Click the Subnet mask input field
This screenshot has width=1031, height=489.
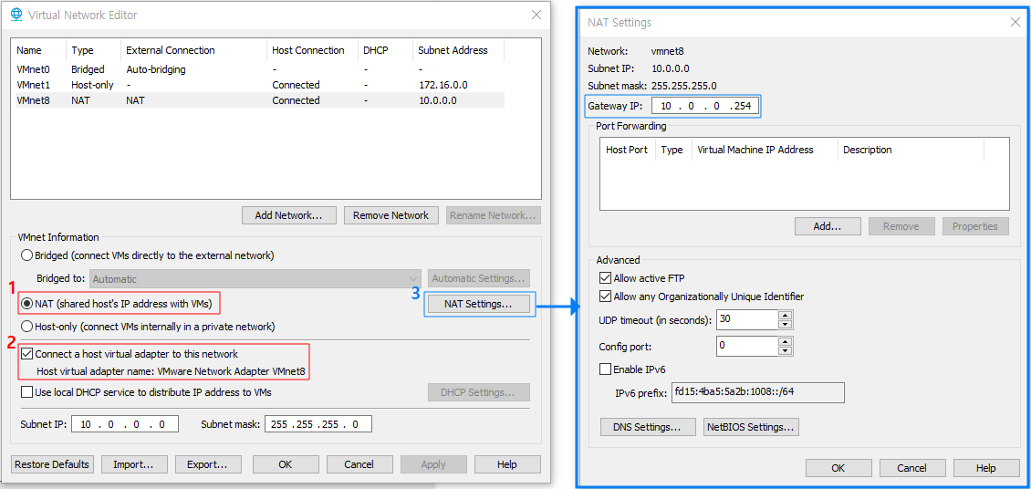[x=318, y=424]
